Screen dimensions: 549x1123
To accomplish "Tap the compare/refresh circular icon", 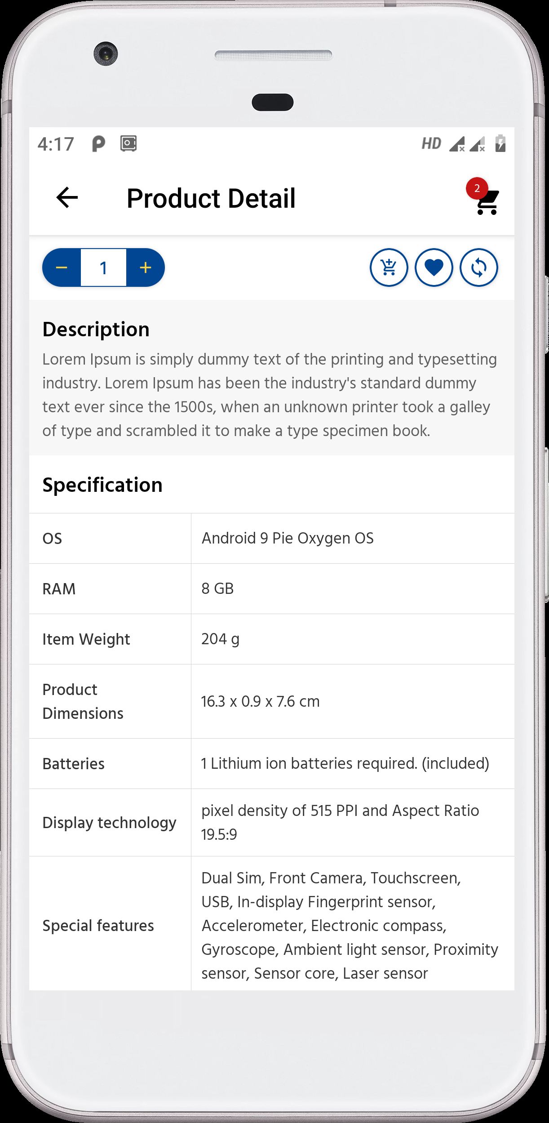I will (478, 268).
